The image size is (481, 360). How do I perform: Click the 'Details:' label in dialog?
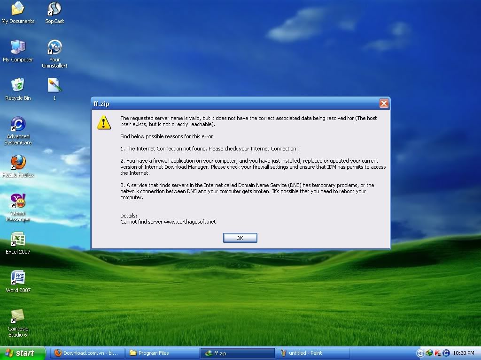(x=129, y=216)
